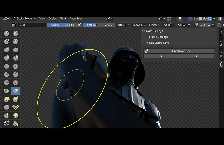Screen dimensions: 224x145
Task: Open the Texture settings dropdown
Action: (139, 25)
